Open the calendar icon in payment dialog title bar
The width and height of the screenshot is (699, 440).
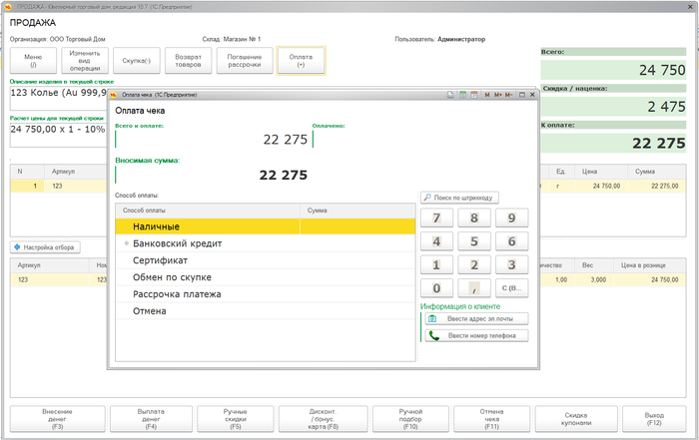tap(474, 95)
